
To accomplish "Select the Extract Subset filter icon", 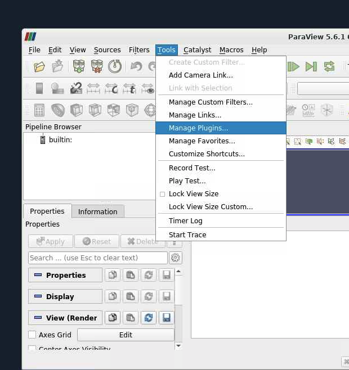I will [x=132, y=110].
